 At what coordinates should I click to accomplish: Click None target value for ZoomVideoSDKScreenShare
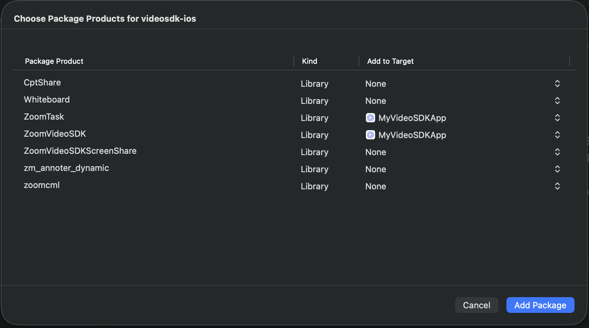[x=376, y=152]
